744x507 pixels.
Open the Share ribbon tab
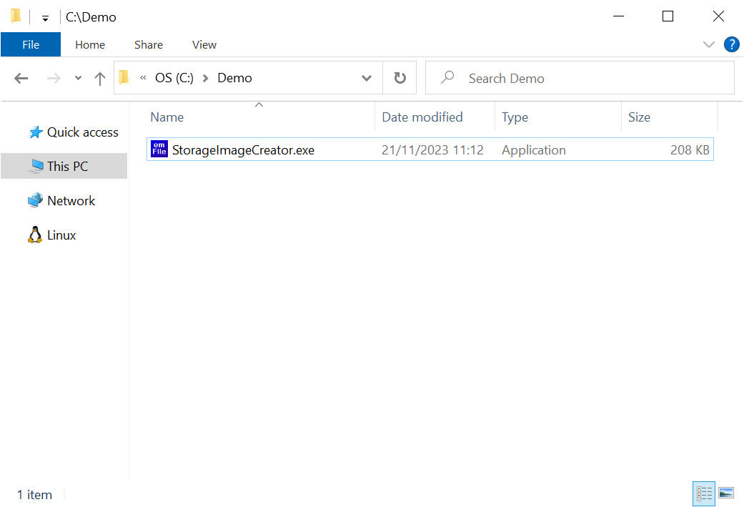click(x=148, y=44)
